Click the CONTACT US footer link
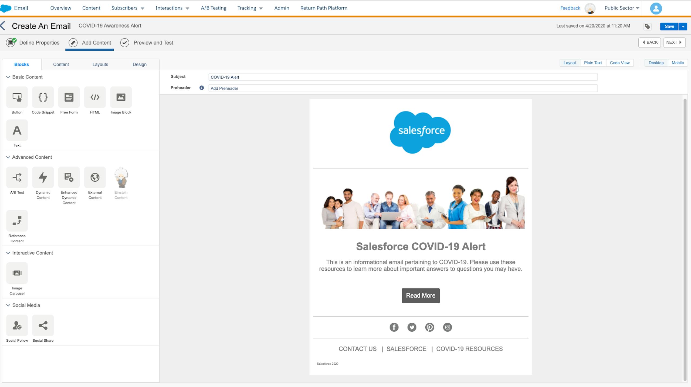This screenshot has width=691, height=387. pos(357,349)
